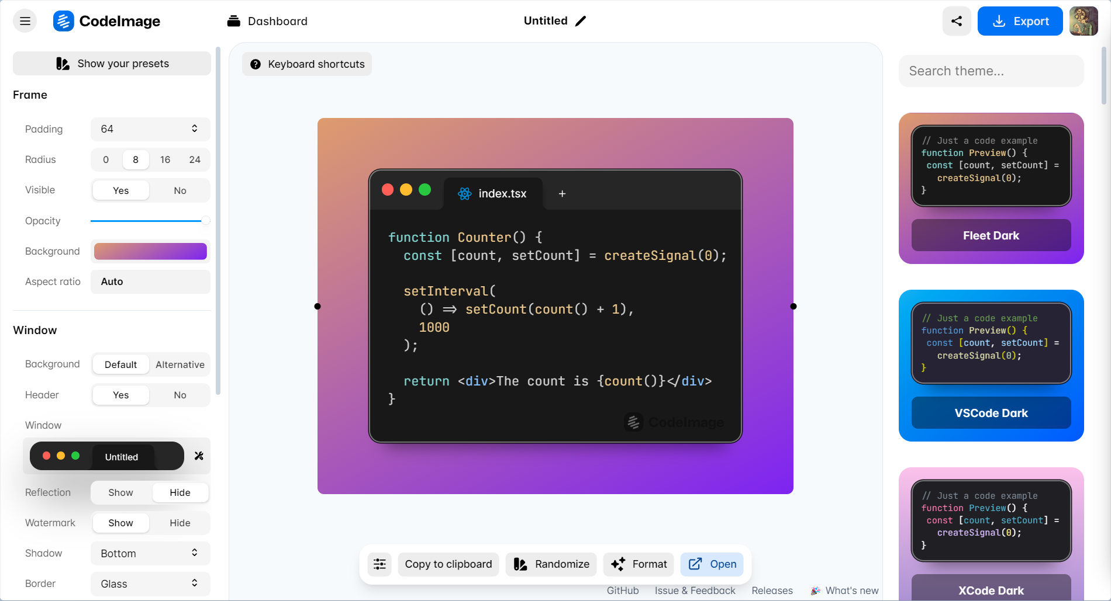This screenshot has height=601, width=1111.
Task: Edit project title with pencil icon
Action: [x=581, y=21]
